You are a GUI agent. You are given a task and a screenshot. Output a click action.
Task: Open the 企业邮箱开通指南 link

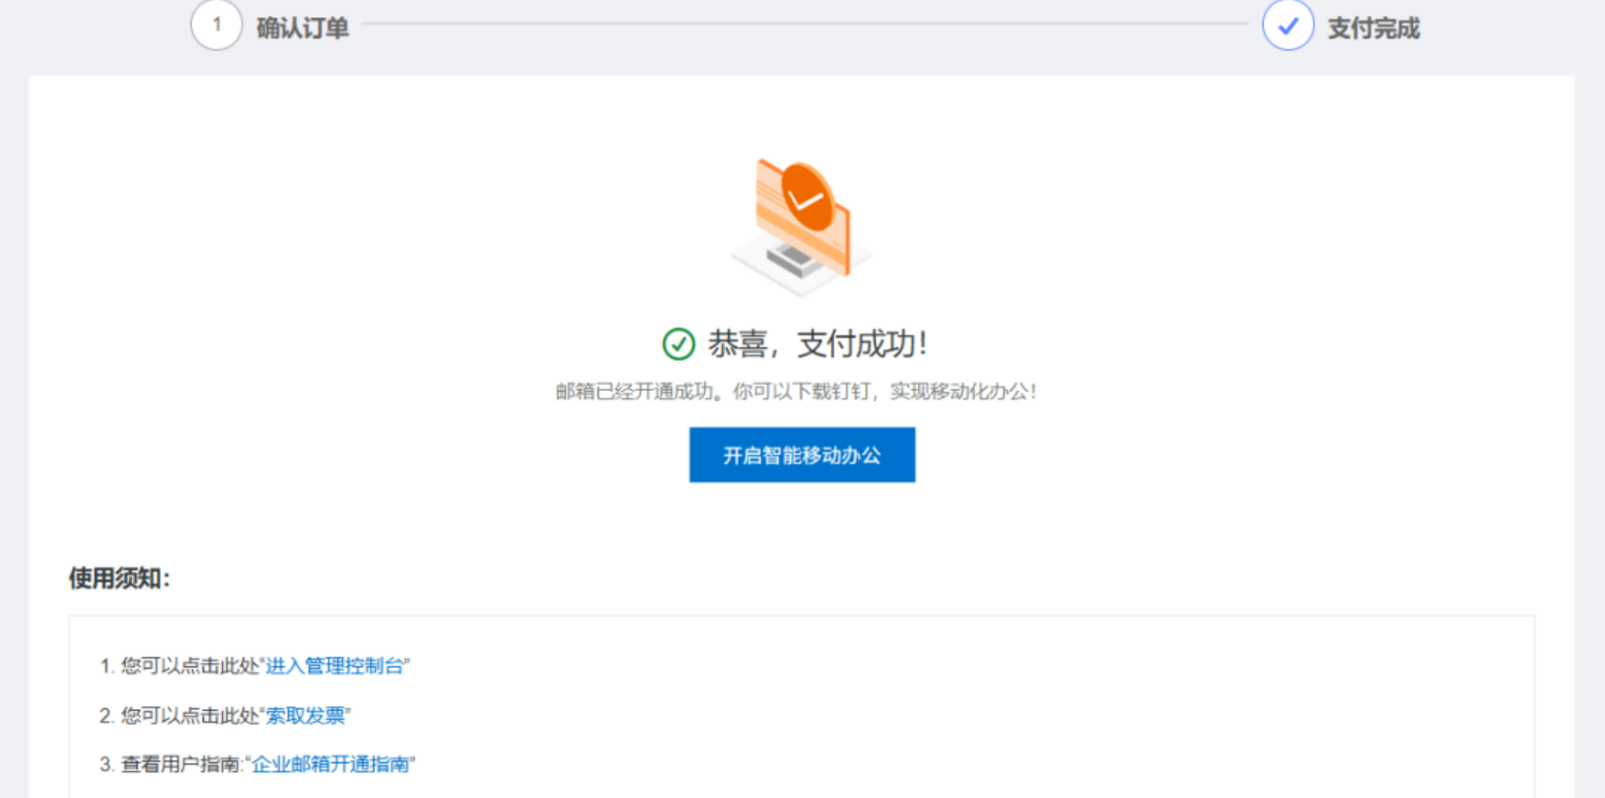coord(330,764)
